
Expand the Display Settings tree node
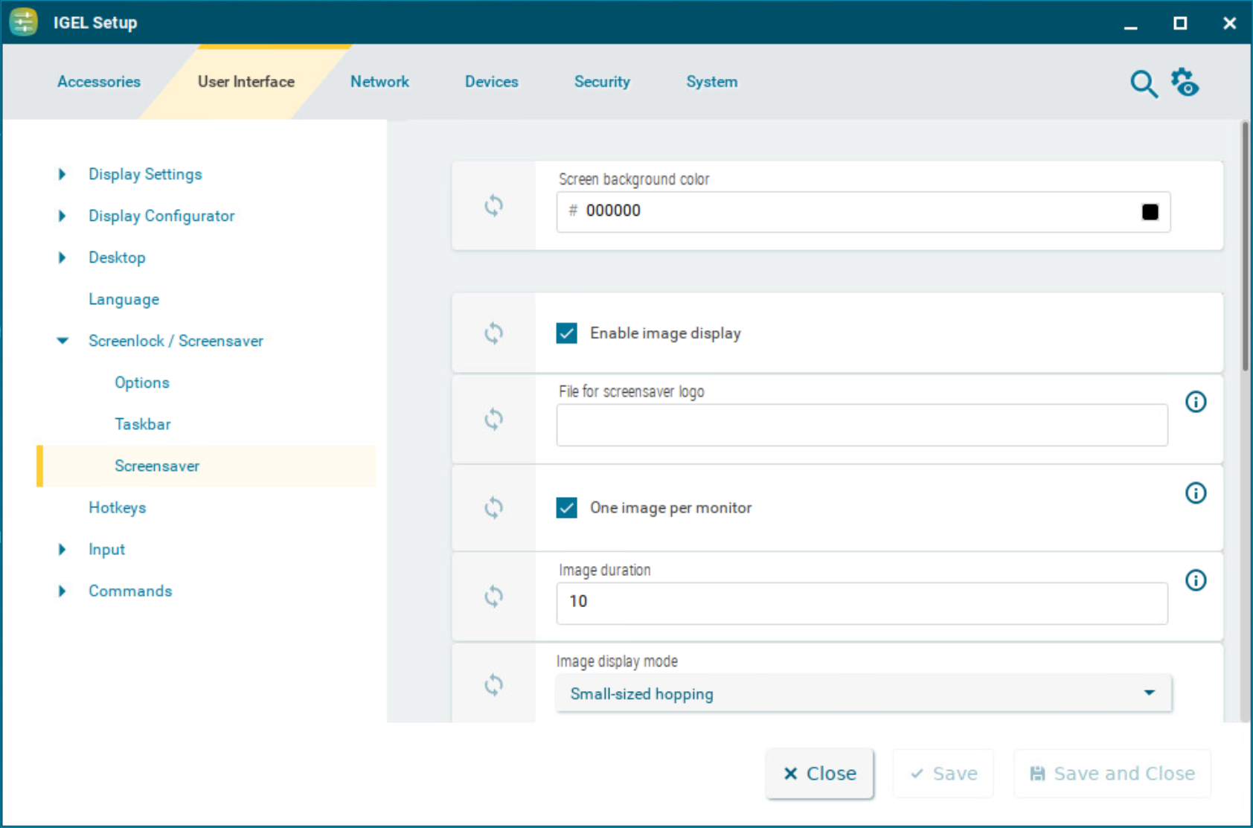[x=63, y=174]
